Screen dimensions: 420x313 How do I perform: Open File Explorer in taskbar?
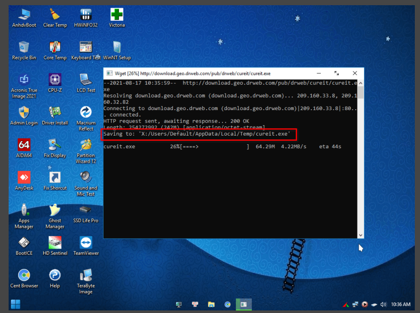[x=211, y=304]
